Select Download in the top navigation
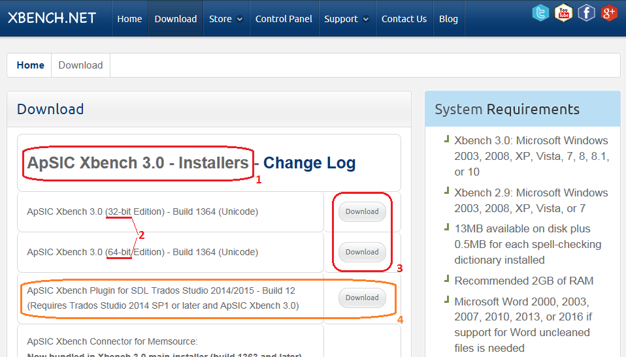The width and height of the screenshot is (626, 357). [x=176, y=19]
